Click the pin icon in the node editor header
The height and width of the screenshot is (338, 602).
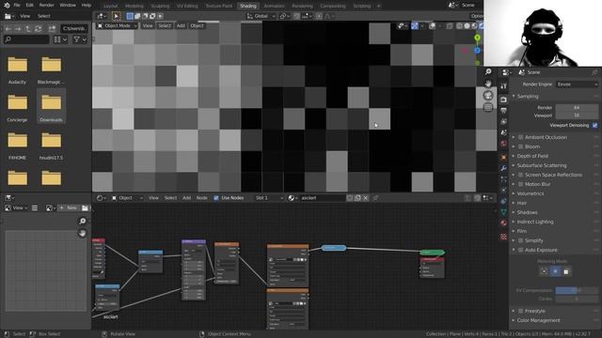[375, 198]
